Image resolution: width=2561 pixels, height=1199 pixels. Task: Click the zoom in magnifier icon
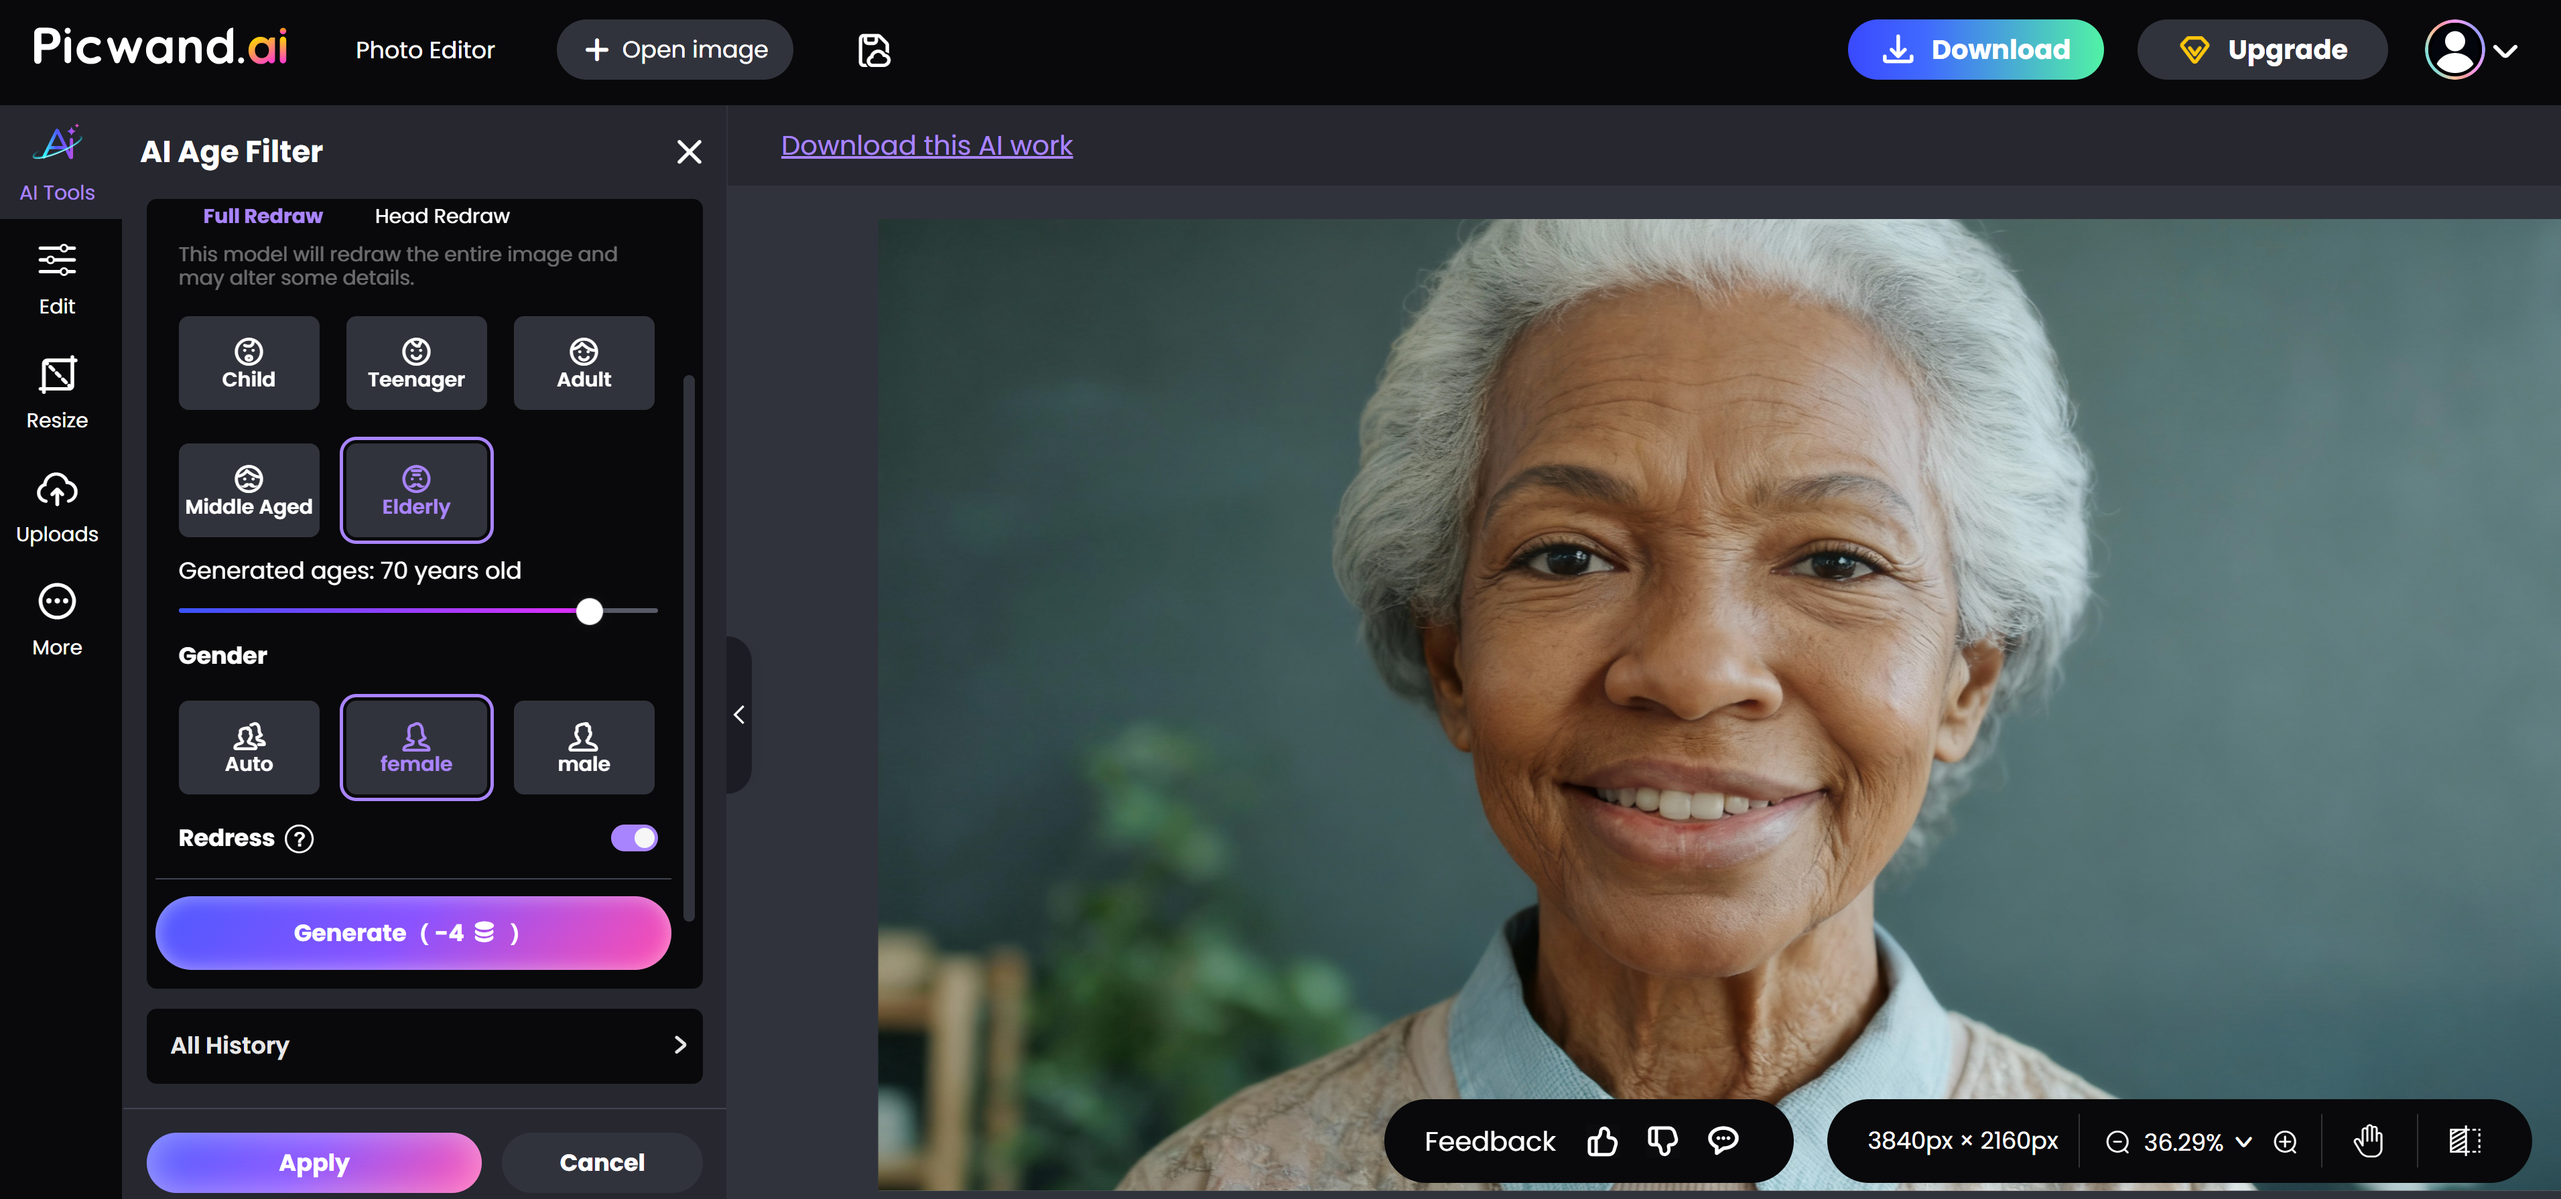(2286, 1142)
